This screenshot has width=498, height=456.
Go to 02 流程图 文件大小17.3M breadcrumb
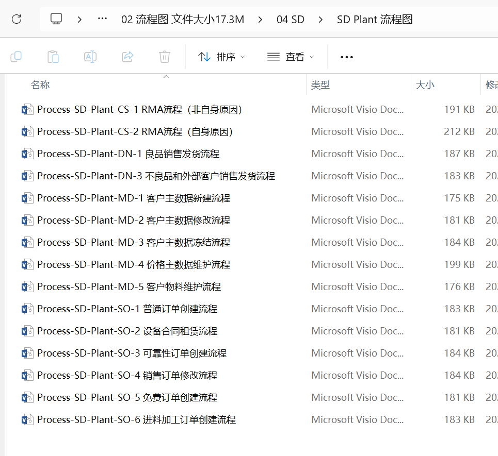click(x=183, y=20)
